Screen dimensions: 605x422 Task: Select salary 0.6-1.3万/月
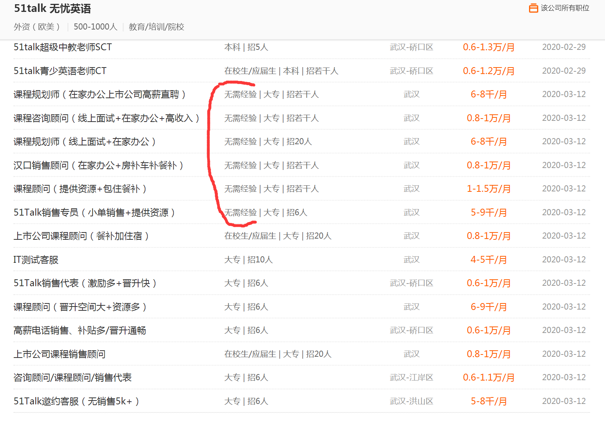coord(489,47)
